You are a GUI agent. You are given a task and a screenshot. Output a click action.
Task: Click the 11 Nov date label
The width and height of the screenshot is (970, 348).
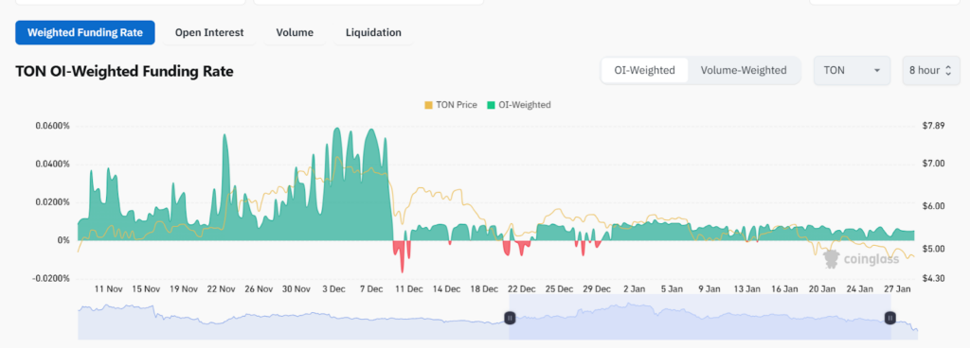[108, 288]
